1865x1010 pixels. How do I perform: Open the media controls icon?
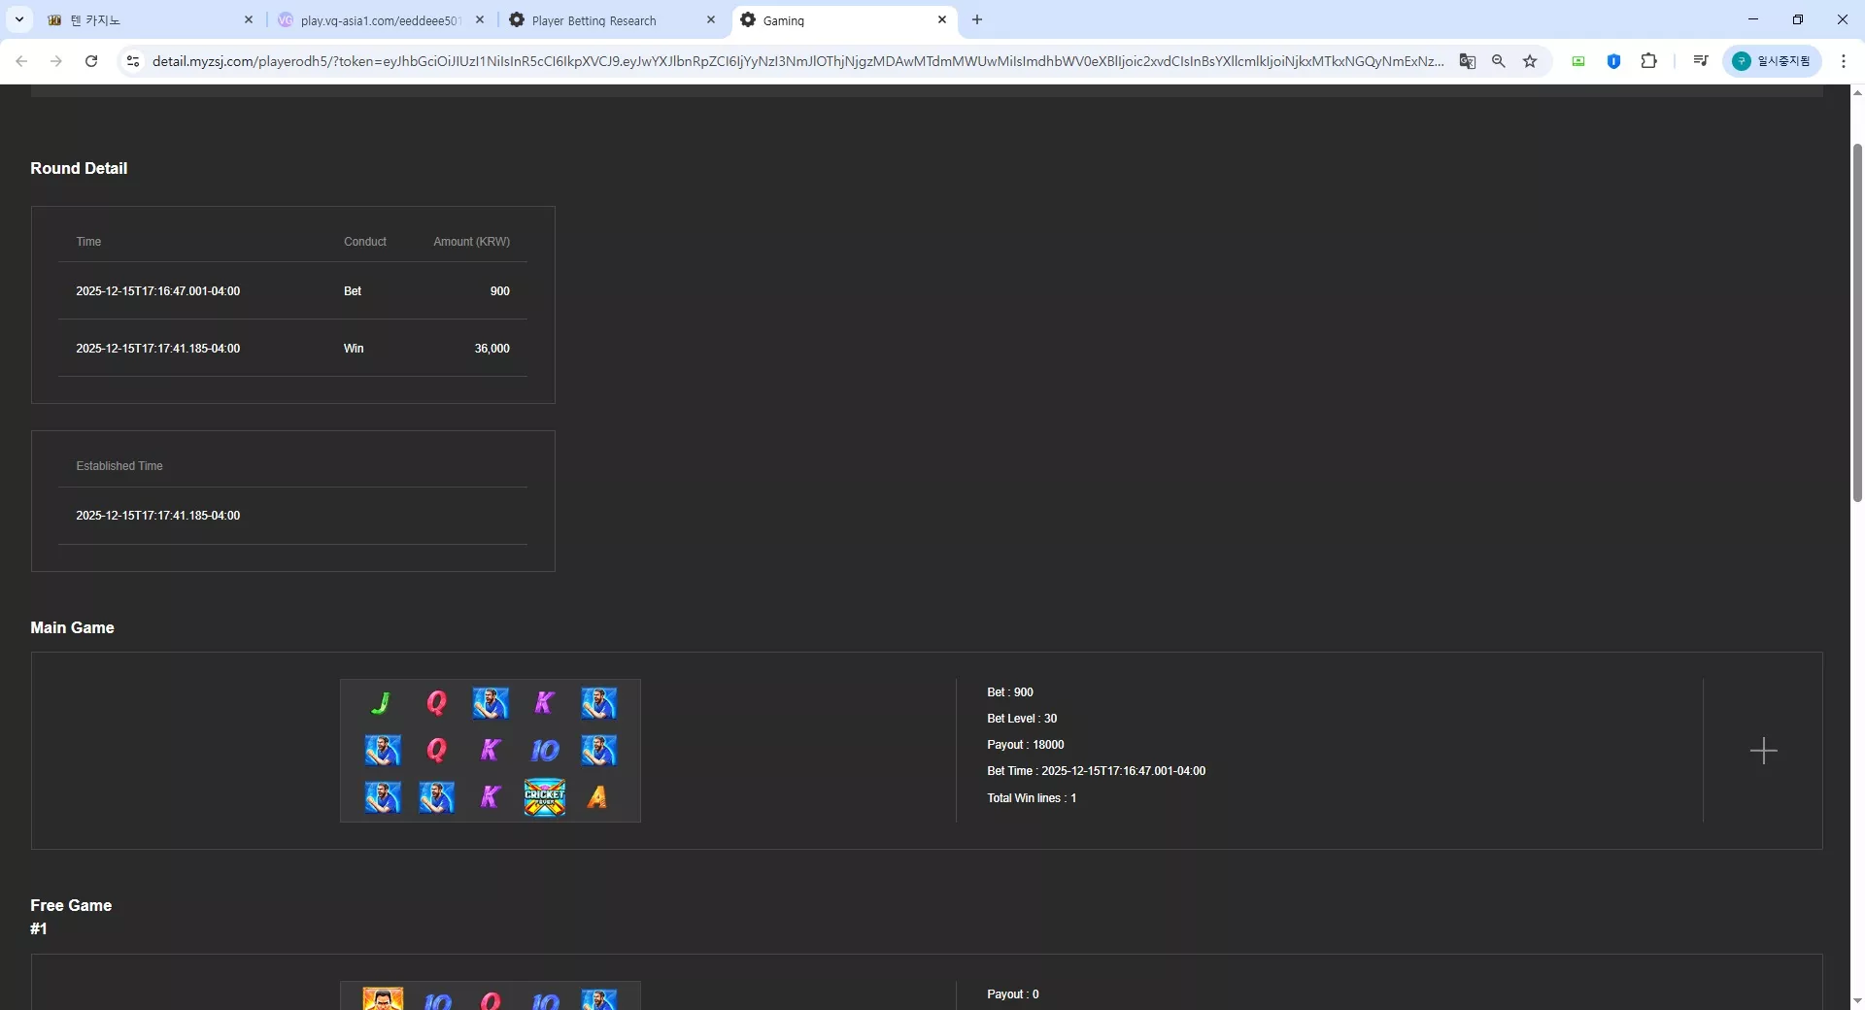(1700, 61)
